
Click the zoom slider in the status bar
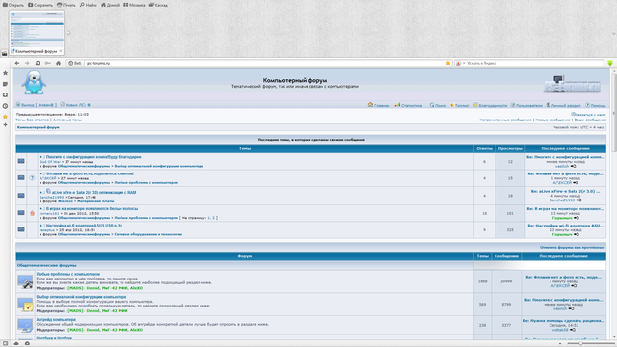point(592,343)
